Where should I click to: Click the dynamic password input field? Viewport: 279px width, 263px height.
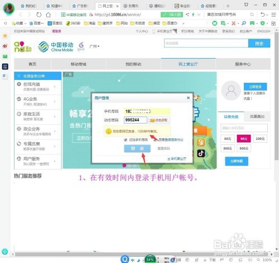pyautogui.click(x=136, y=120)
